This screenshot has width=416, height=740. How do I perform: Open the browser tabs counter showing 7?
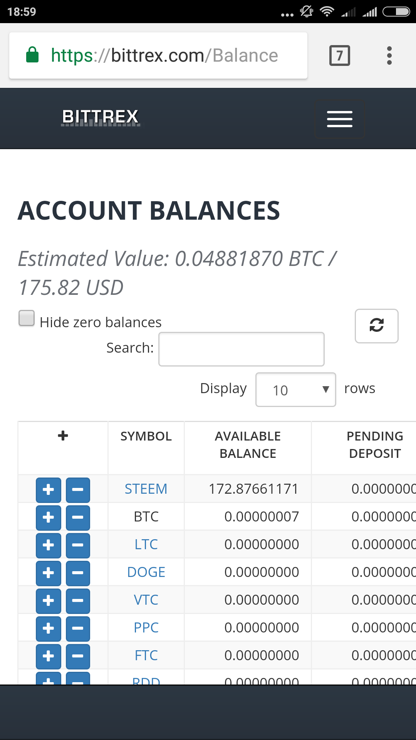340,55
